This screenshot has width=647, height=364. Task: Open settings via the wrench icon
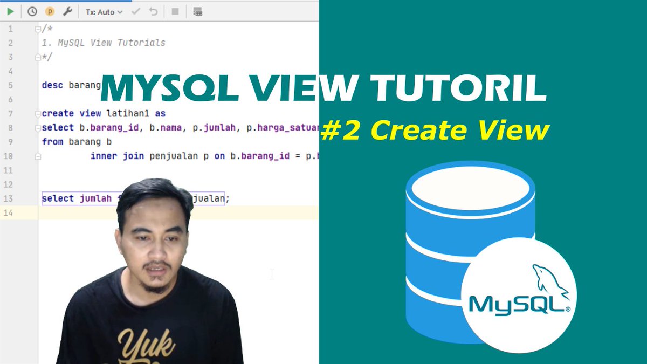(67, 11)
